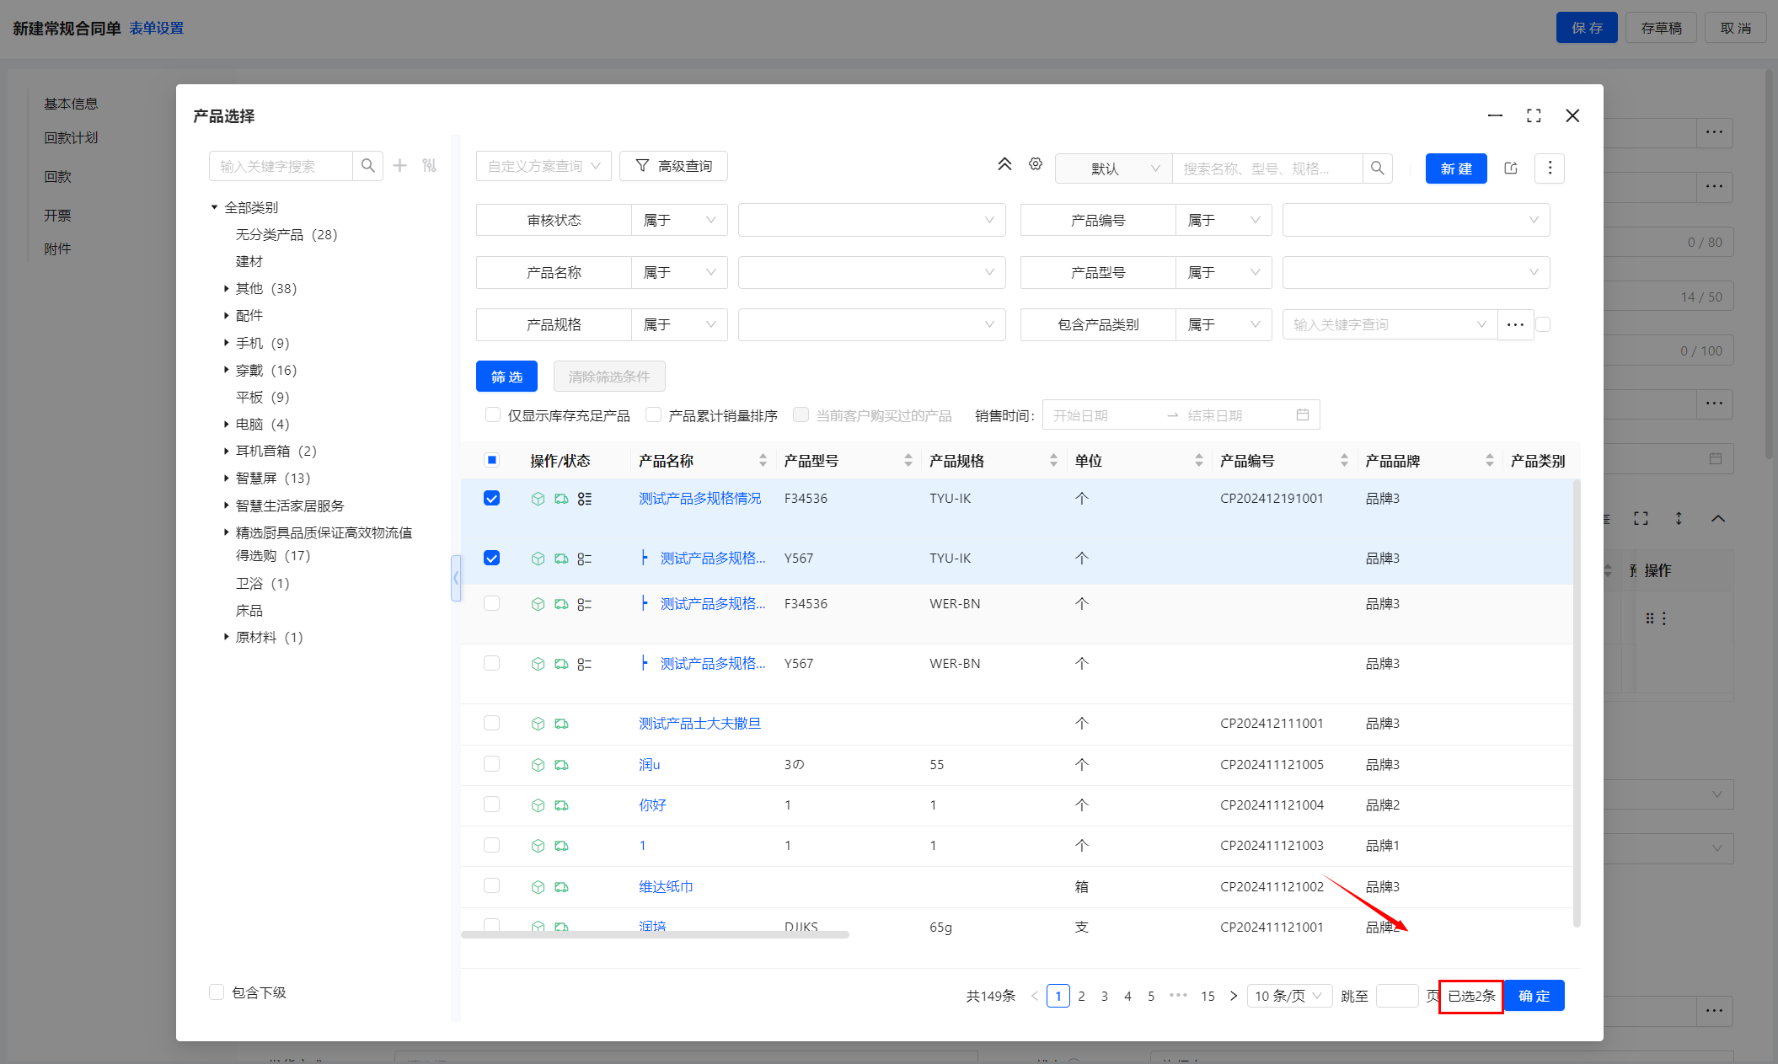Check the 润u row checkbox
Viewport: 1778px width, 1064px height.
[x=492, y=763]
